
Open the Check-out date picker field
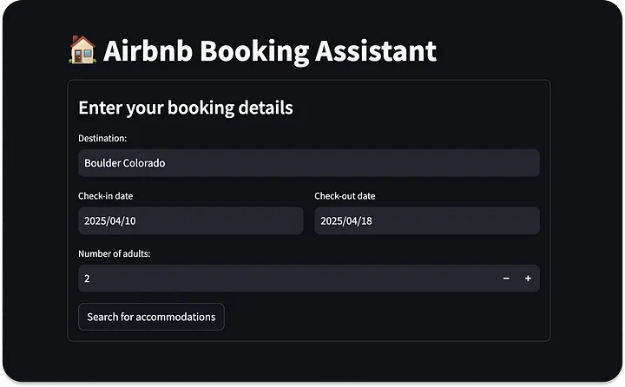point(427,220)
